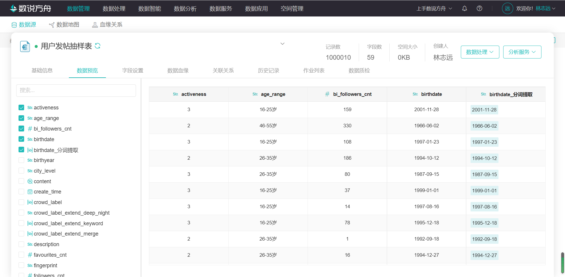Screen dimensions: 565x277
Task: Click the number icon of favourites_cnt field
Action: [x=30, y=255]
